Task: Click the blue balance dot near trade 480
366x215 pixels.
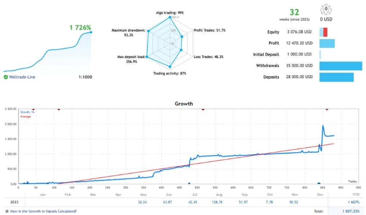Action: point(189,183)
